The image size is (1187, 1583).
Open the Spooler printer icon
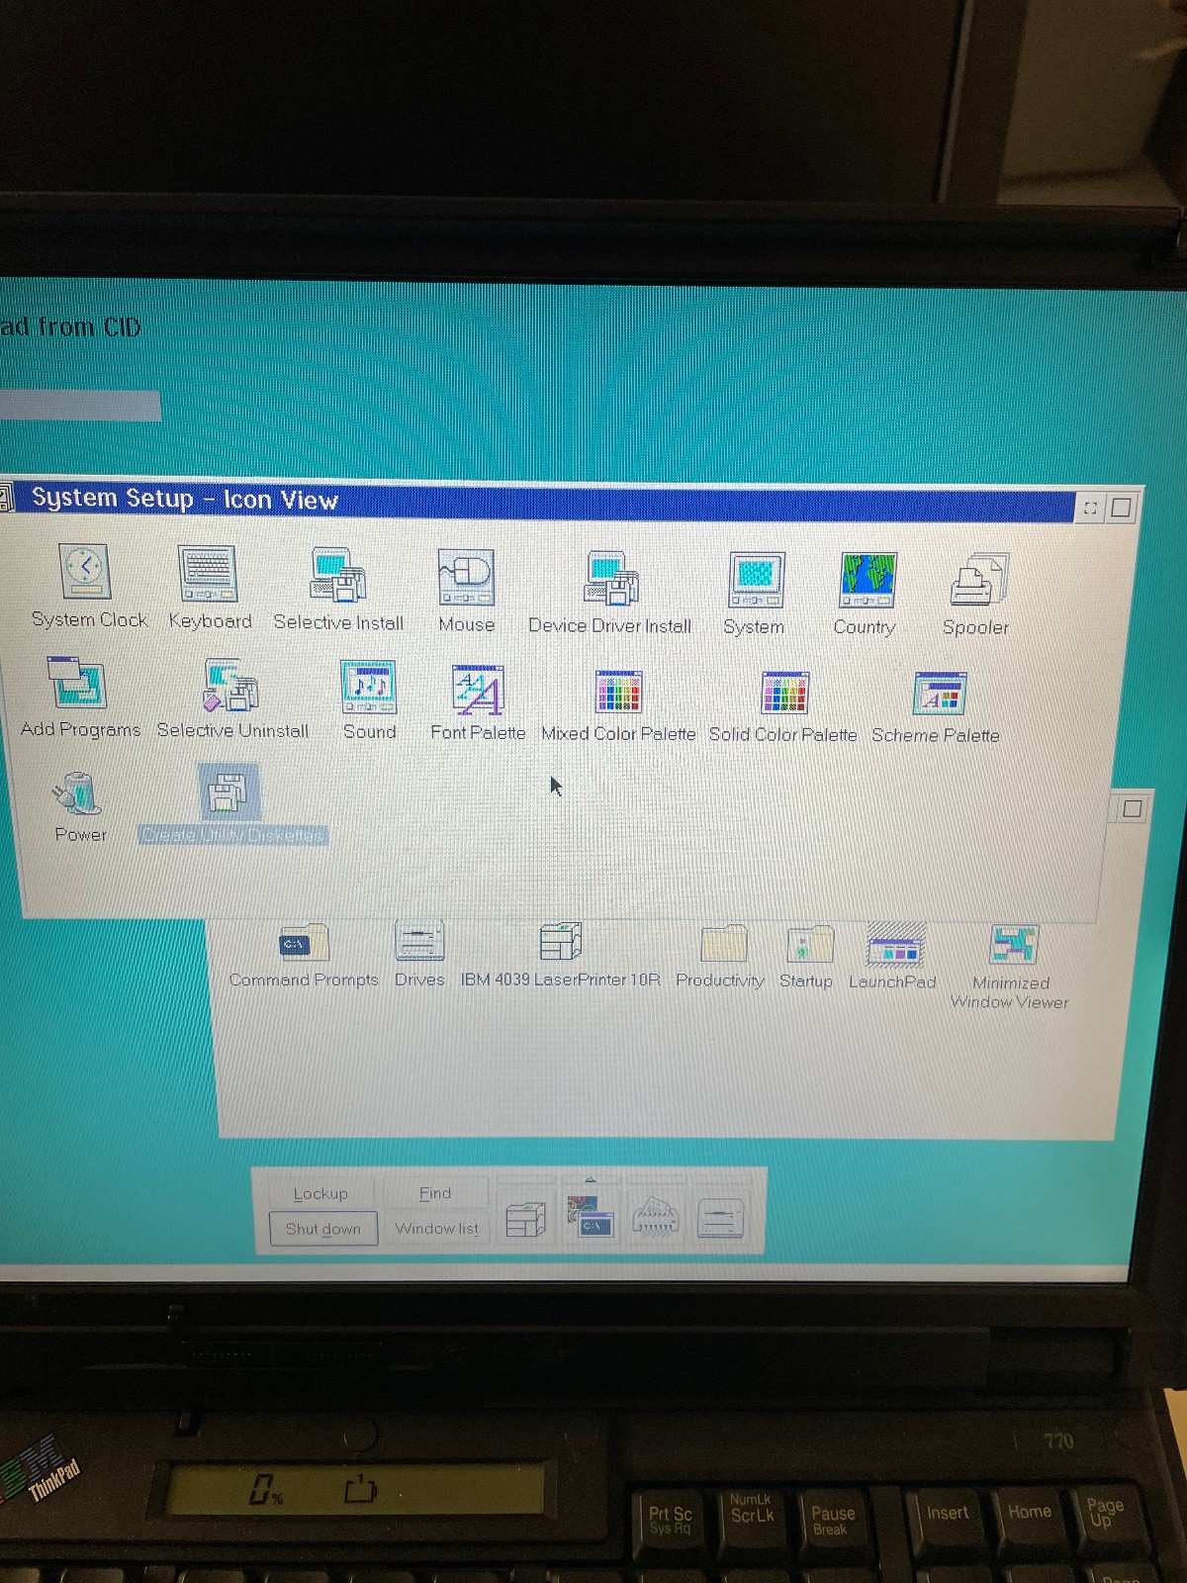(978, 581)
